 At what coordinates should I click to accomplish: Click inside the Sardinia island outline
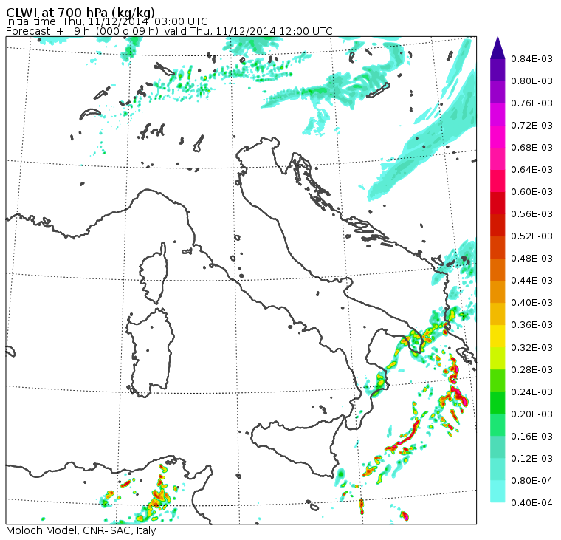151,352
